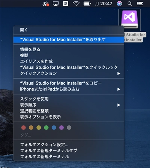
Task: Apply the yellow tag color
Action: point(39,128)
